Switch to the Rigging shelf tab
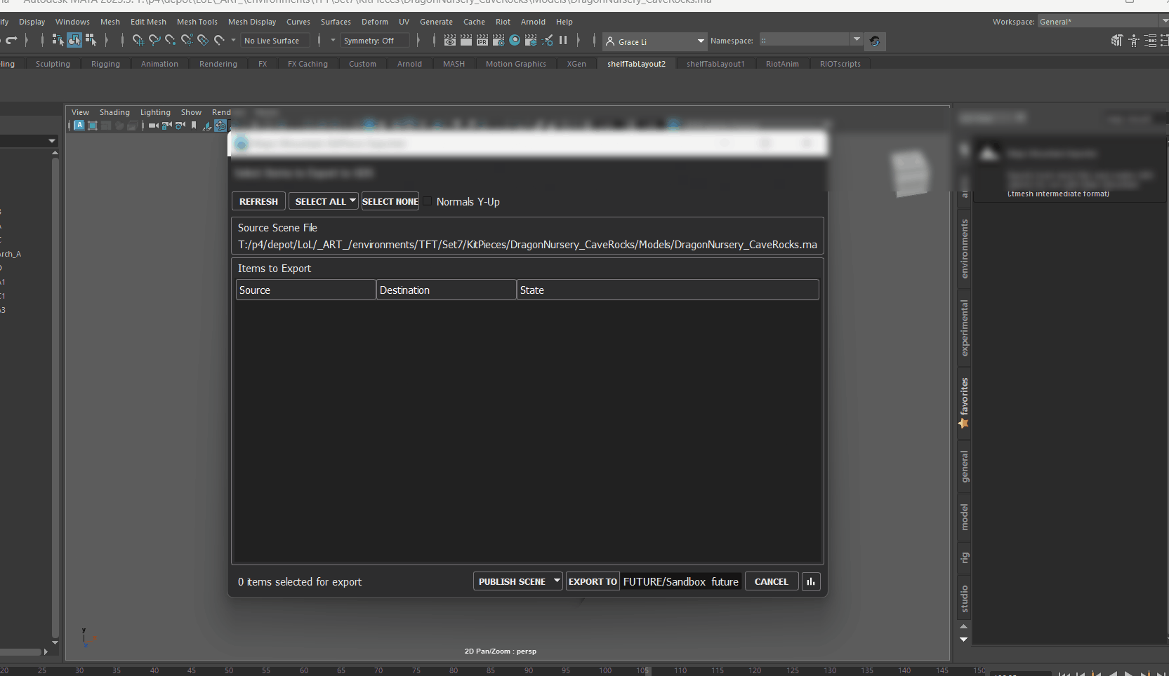This screenshot has height=676, width=1169. click(x=105, y=64)
